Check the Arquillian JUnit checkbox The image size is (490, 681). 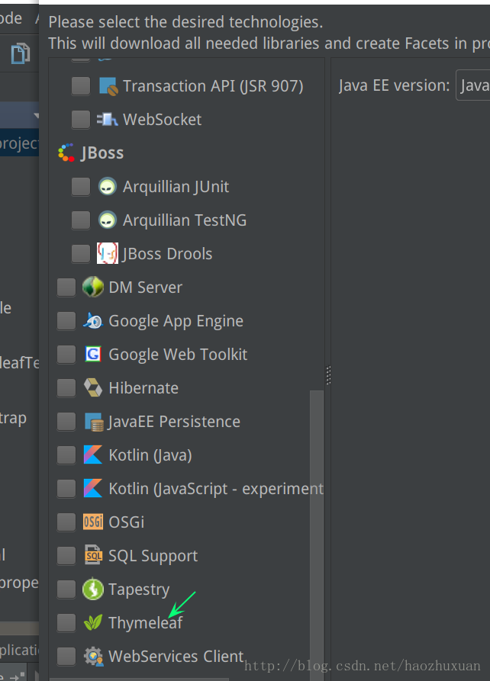[81, 187]
